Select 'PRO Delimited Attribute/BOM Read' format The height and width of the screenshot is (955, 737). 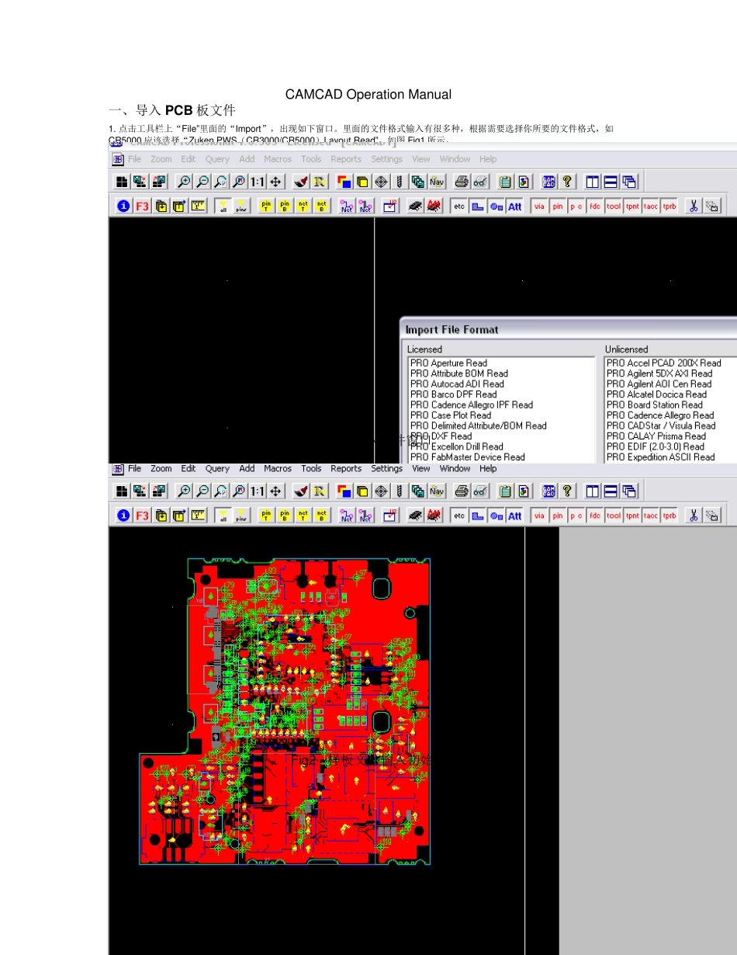478,425
